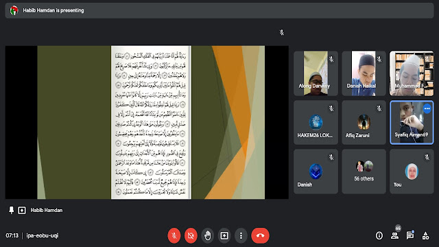Click muted mic icon on Danish Haikal tile
439x247 pixels.
pyautogui.click(x=379, y=59)
